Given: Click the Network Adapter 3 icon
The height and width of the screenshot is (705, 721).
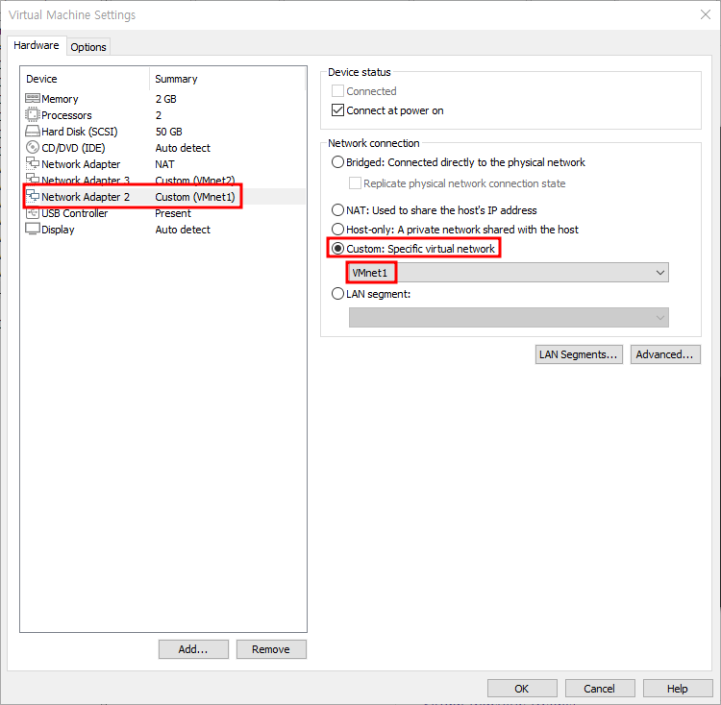Looking at the screenshot, I should pyautogui.click(x=32, y=179).
